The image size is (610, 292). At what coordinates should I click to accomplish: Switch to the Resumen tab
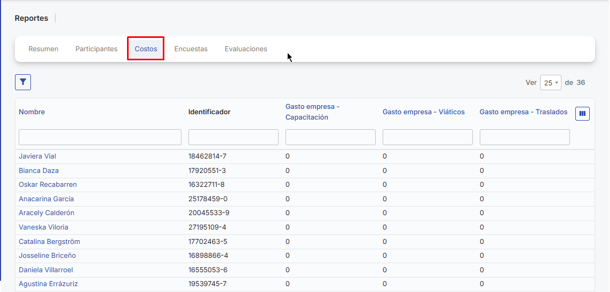point(43,49)
